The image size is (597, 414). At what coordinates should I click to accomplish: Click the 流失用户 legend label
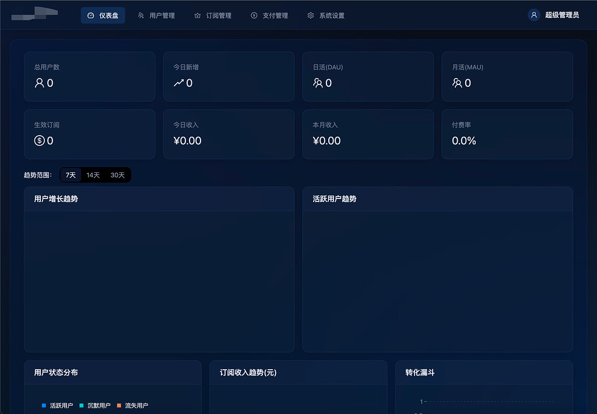click(136, 406)
